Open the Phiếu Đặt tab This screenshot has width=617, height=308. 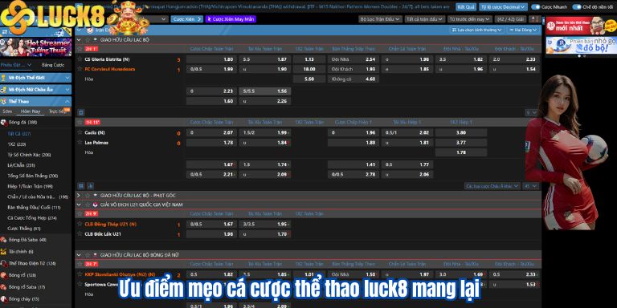pos(16,65)
